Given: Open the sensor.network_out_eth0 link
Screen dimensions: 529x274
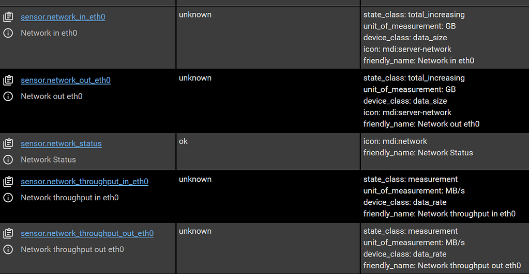Looking at the screenshot, I should (x=66, y=80).
